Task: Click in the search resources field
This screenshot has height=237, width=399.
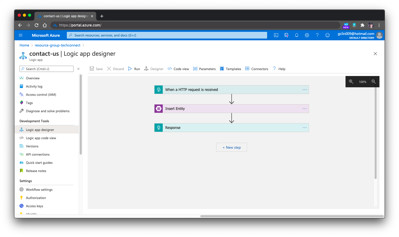Action: click(x=167, y=35)
